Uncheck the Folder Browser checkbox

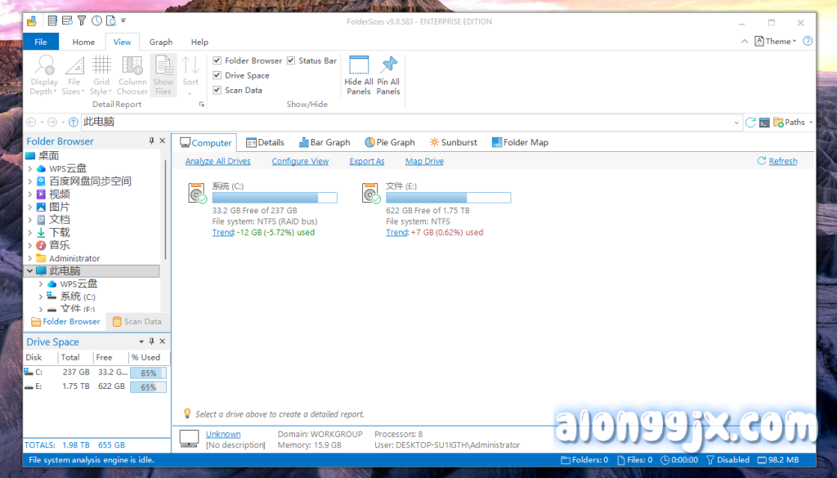pos(217,60)
